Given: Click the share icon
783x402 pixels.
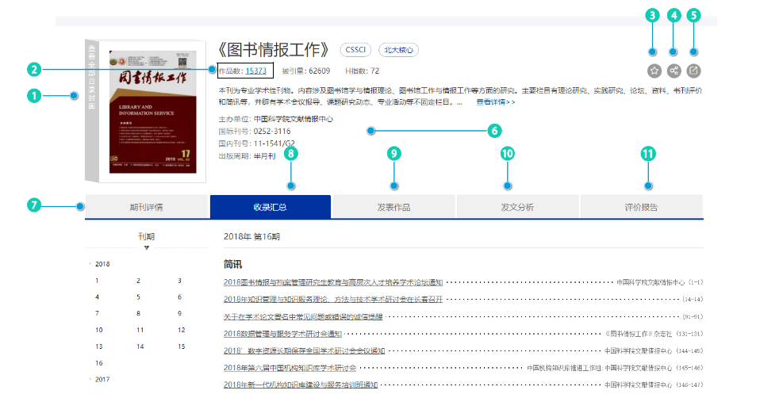Looking at the screenshot, I should point(674,71).
